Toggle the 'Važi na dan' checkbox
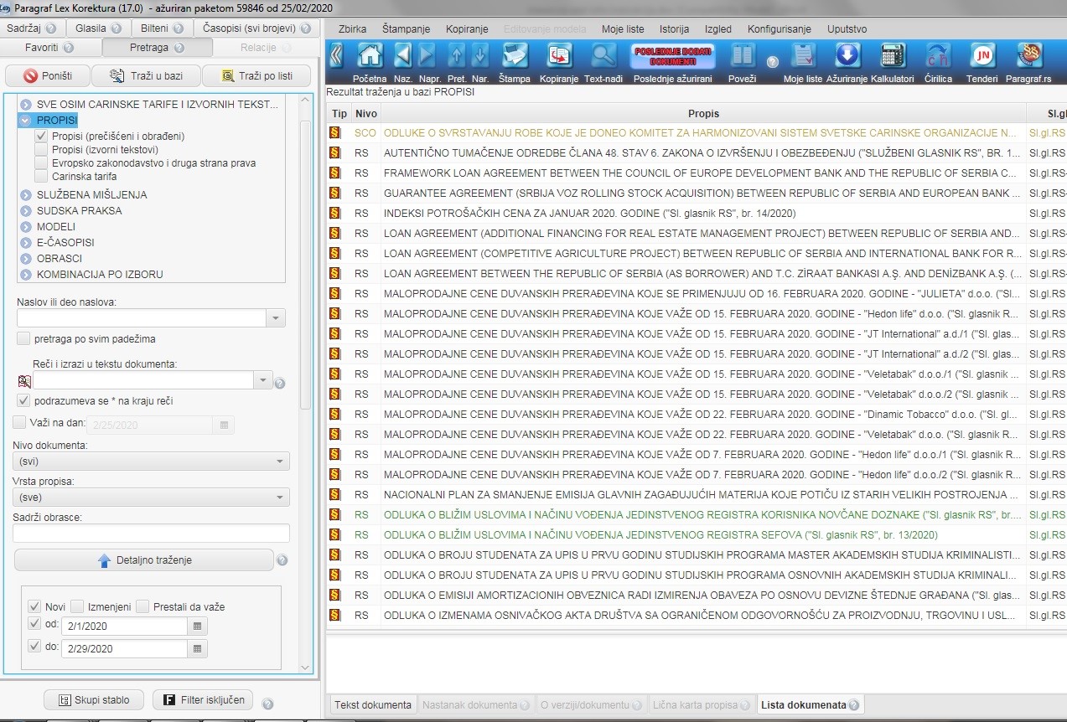 pyautogui.click(x=20, y=423)
